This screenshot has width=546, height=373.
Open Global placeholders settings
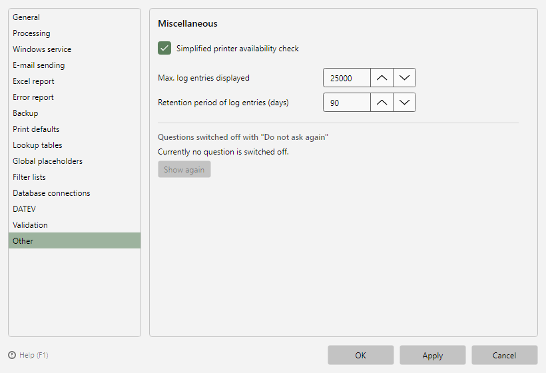click(75, 161)
